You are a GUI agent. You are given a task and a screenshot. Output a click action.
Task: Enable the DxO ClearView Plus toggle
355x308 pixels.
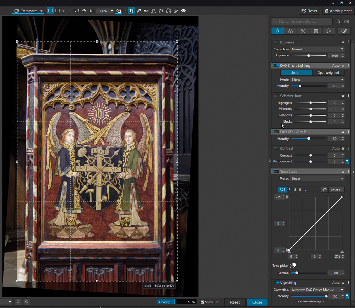pos(276,132)
